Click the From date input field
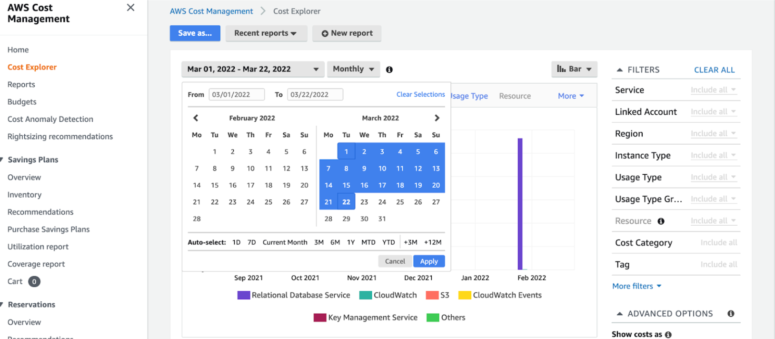 tap(237, 95)
